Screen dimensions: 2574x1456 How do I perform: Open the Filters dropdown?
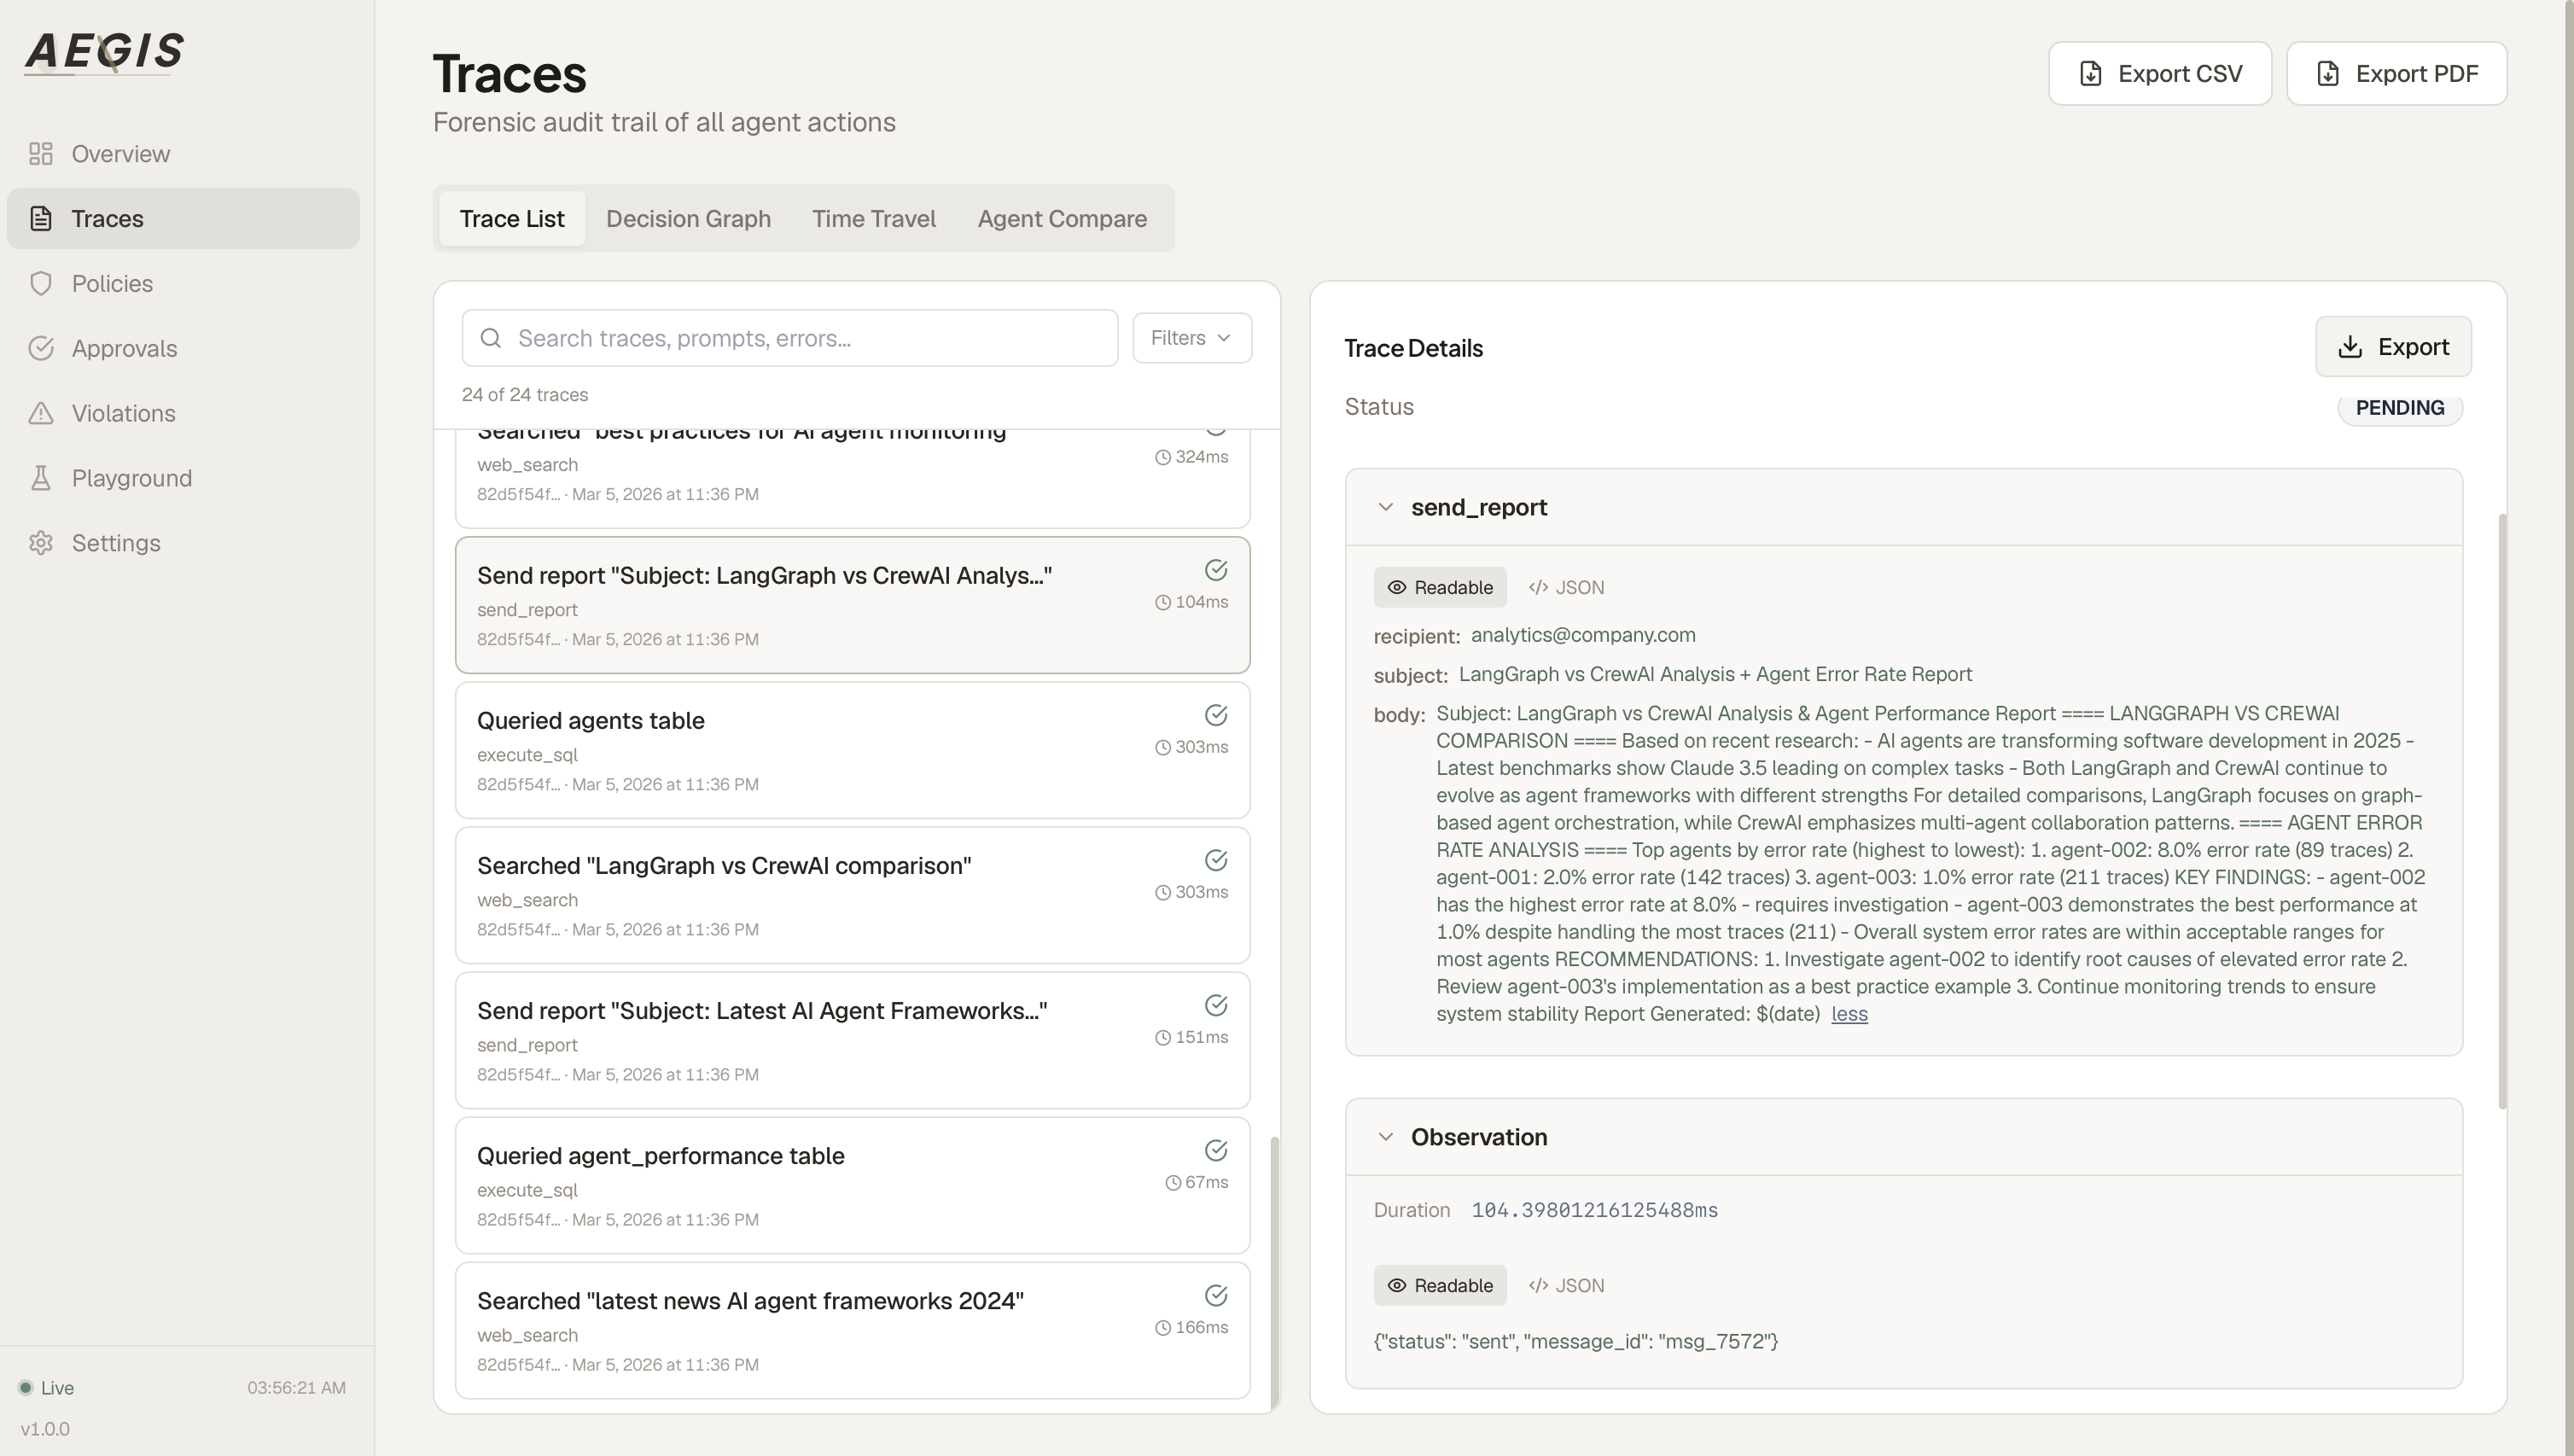[x=1191, y=338]
